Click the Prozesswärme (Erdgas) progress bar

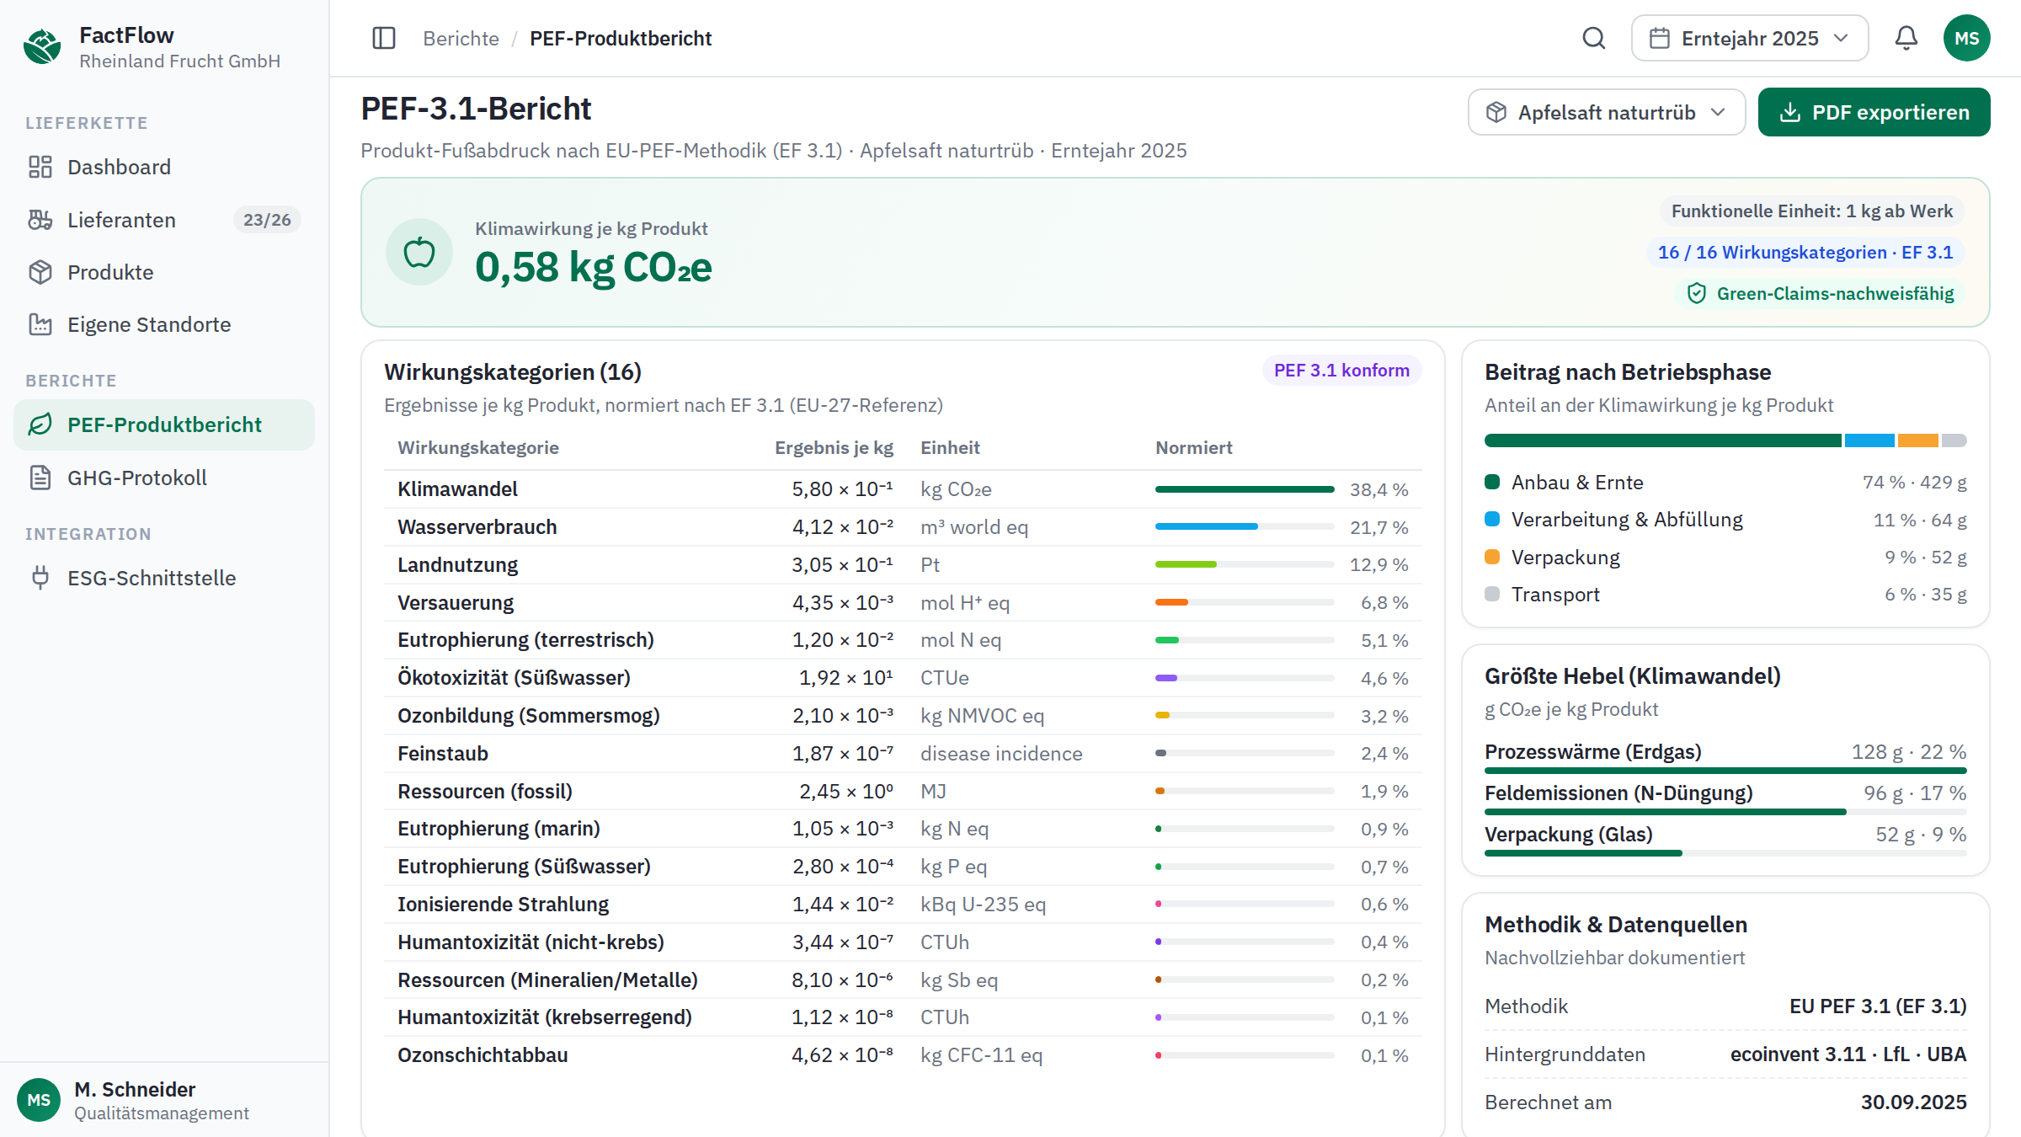[1725, 771]
